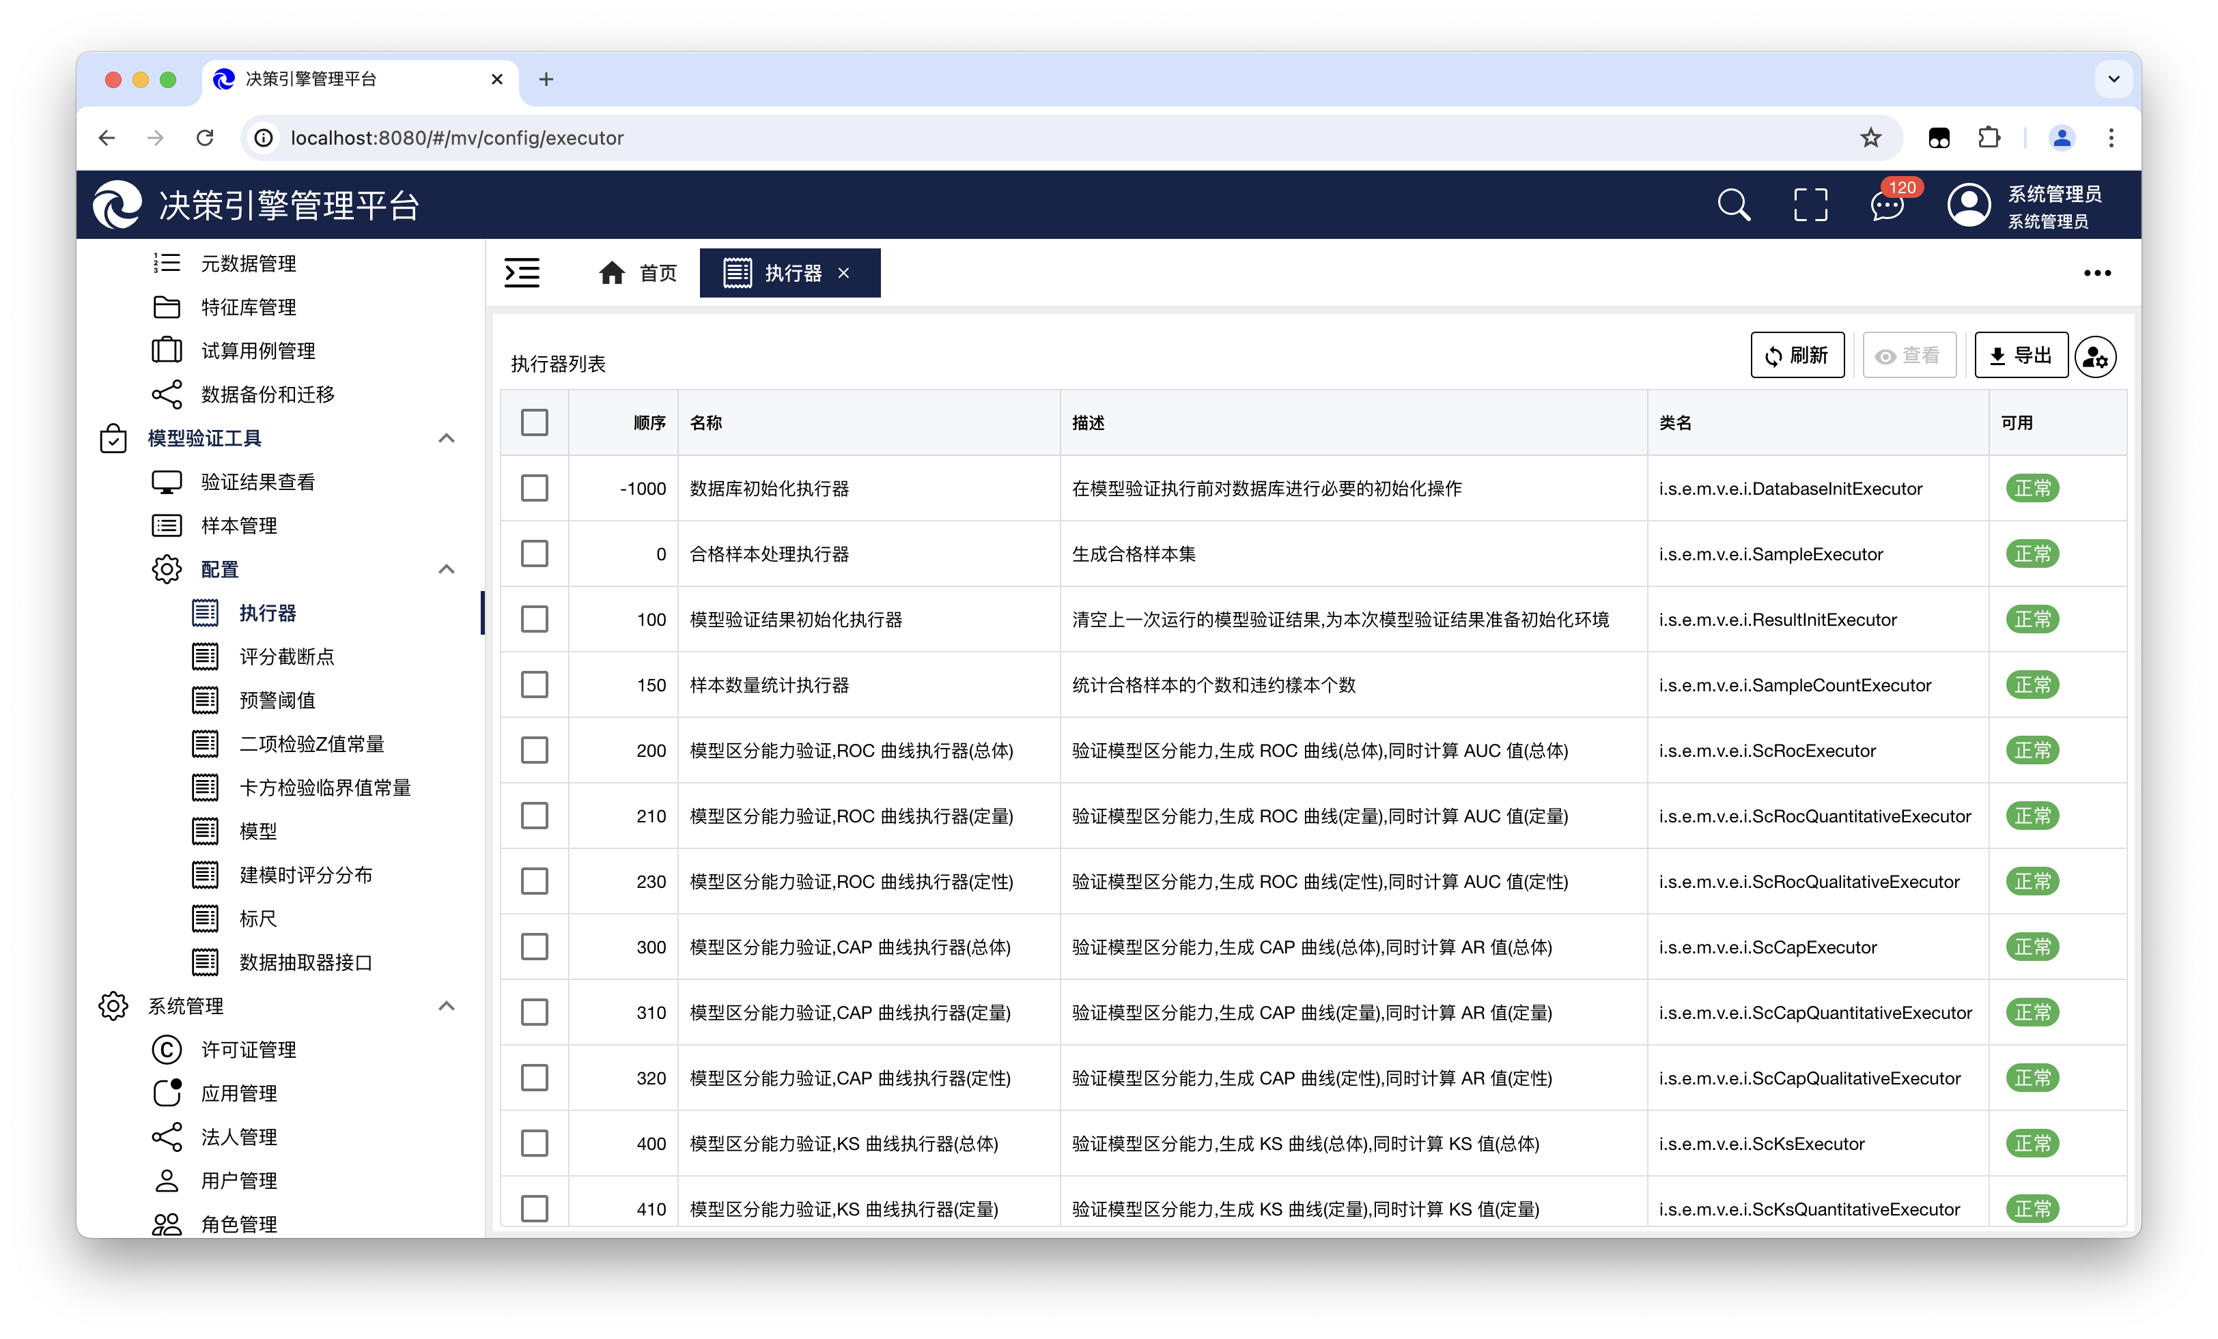
Task: Check the select-all checkbox in table header
Action: [535, 423]
